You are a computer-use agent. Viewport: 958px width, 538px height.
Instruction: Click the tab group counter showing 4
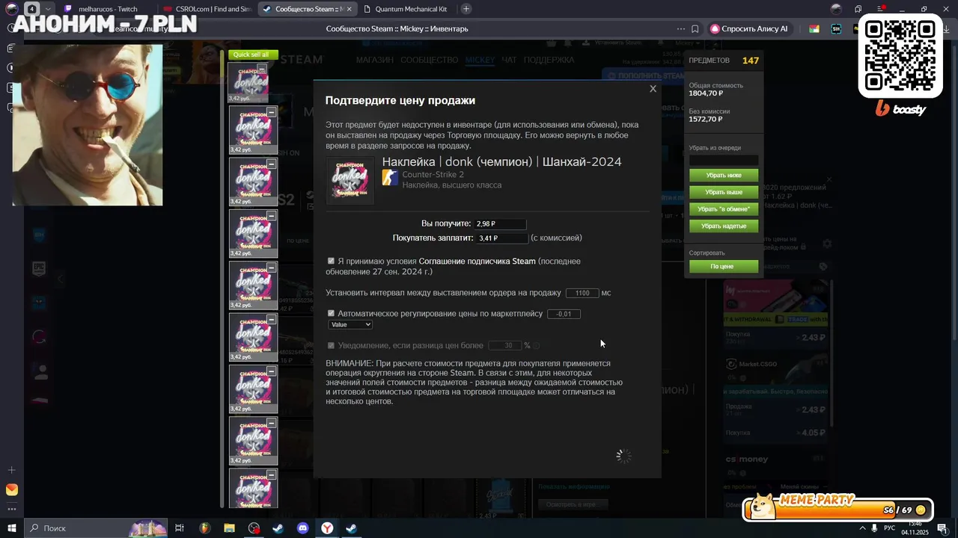point(33,9)
